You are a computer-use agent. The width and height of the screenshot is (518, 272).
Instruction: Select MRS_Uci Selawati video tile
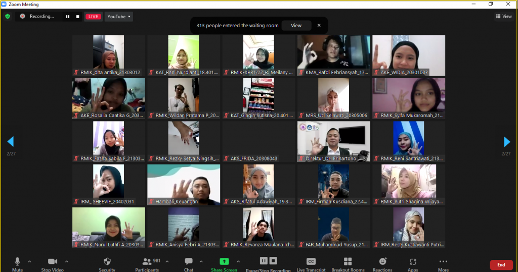(334, 98)
